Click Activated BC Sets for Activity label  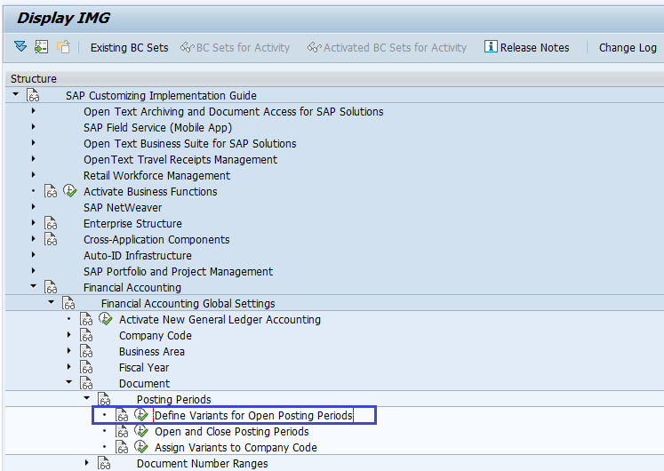(x=395, y=48)
